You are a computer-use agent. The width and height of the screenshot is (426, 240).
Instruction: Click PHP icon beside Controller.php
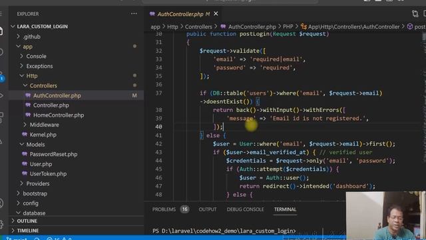click(x=28, y=105)
